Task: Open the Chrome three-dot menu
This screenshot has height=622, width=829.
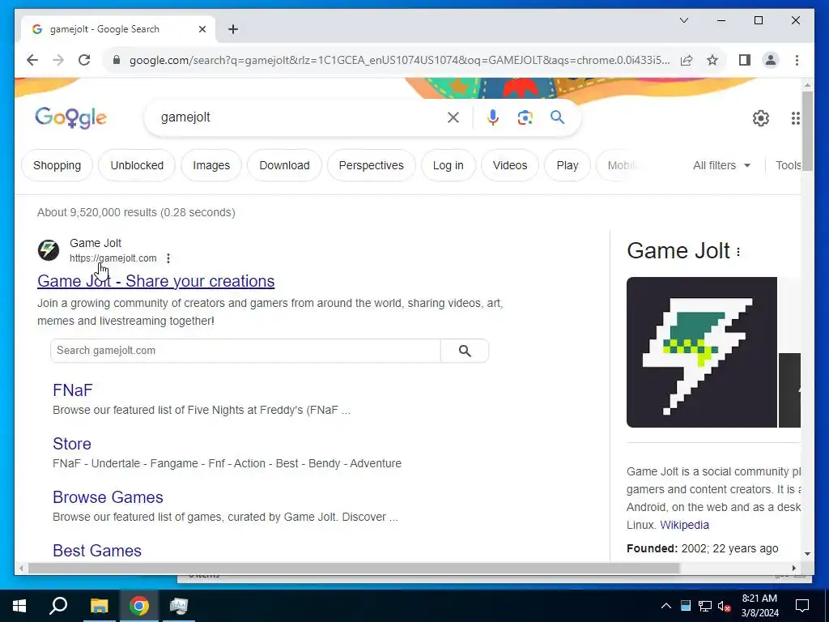Action: tap(797, 60)
